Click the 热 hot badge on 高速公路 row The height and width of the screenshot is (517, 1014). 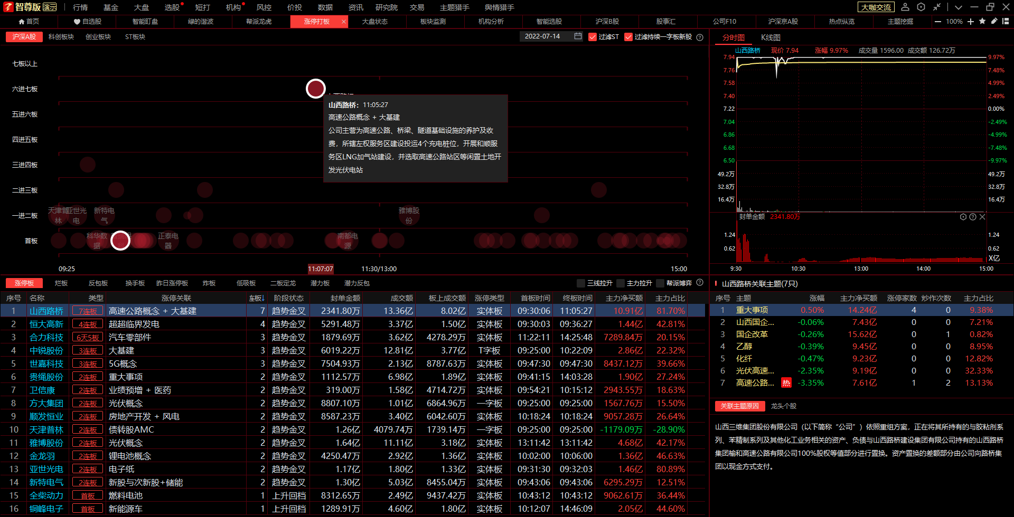[x=786, y=383]
